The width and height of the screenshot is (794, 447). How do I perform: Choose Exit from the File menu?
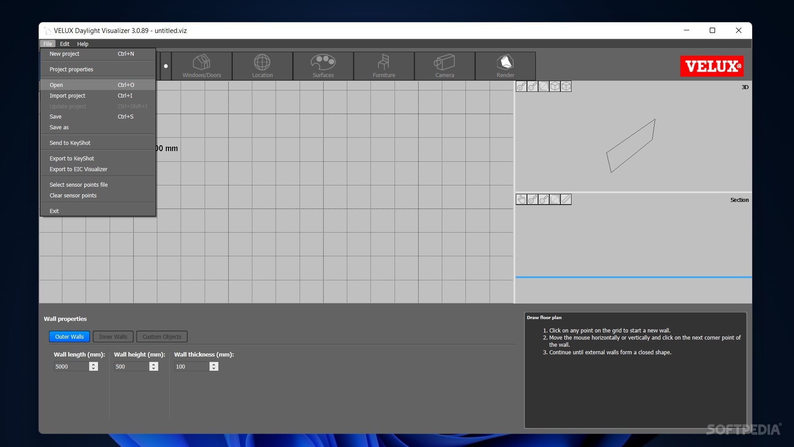pos(98,211)
